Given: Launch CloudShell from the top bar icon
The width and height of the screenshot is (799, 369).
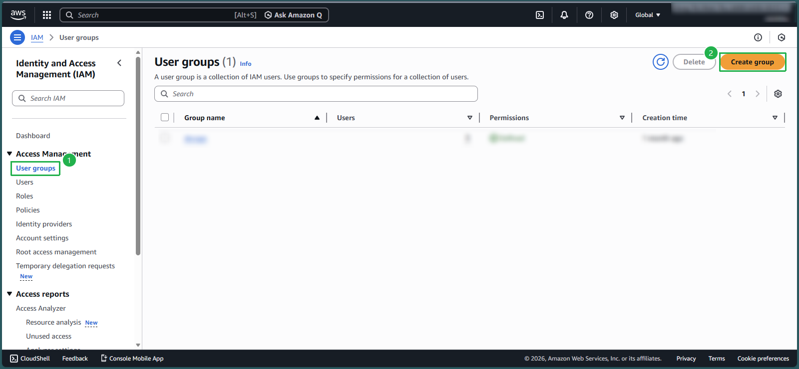Looking at the screenshot, I should pyautogui.click(x=540, y=15).
